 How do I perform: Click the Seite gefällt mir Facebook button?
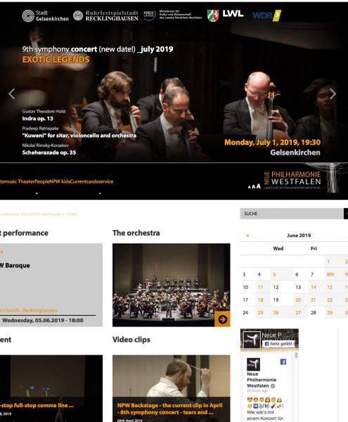tap(278, 344)
